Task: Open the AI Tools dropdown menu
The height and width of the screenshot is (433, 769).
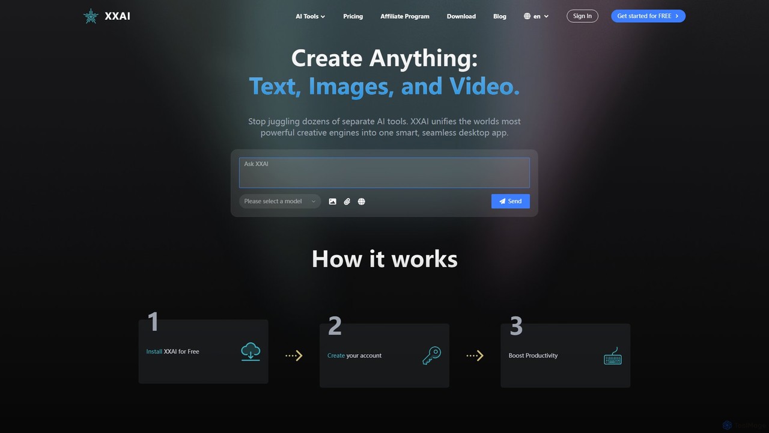Action: (x=310, y=16)
